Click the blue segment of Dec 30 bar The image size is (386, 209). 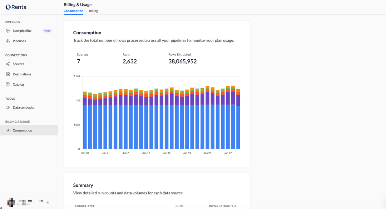[x=85, y=127]
